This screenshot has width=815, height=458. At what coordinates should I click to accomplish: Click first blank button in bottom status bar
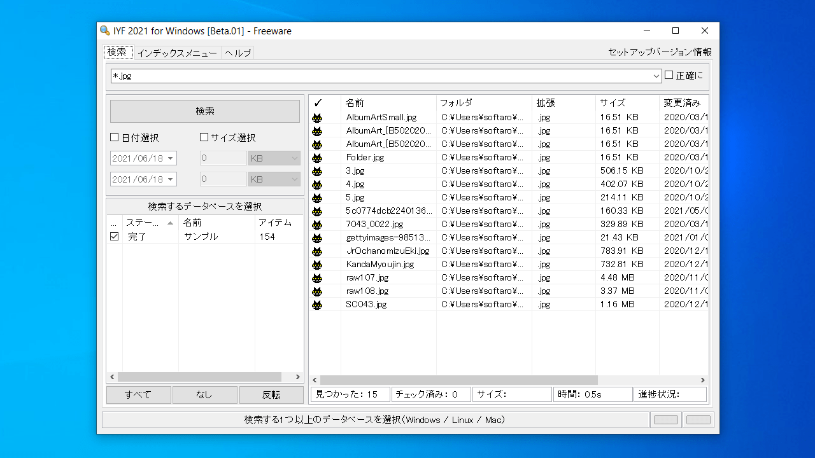666,420
